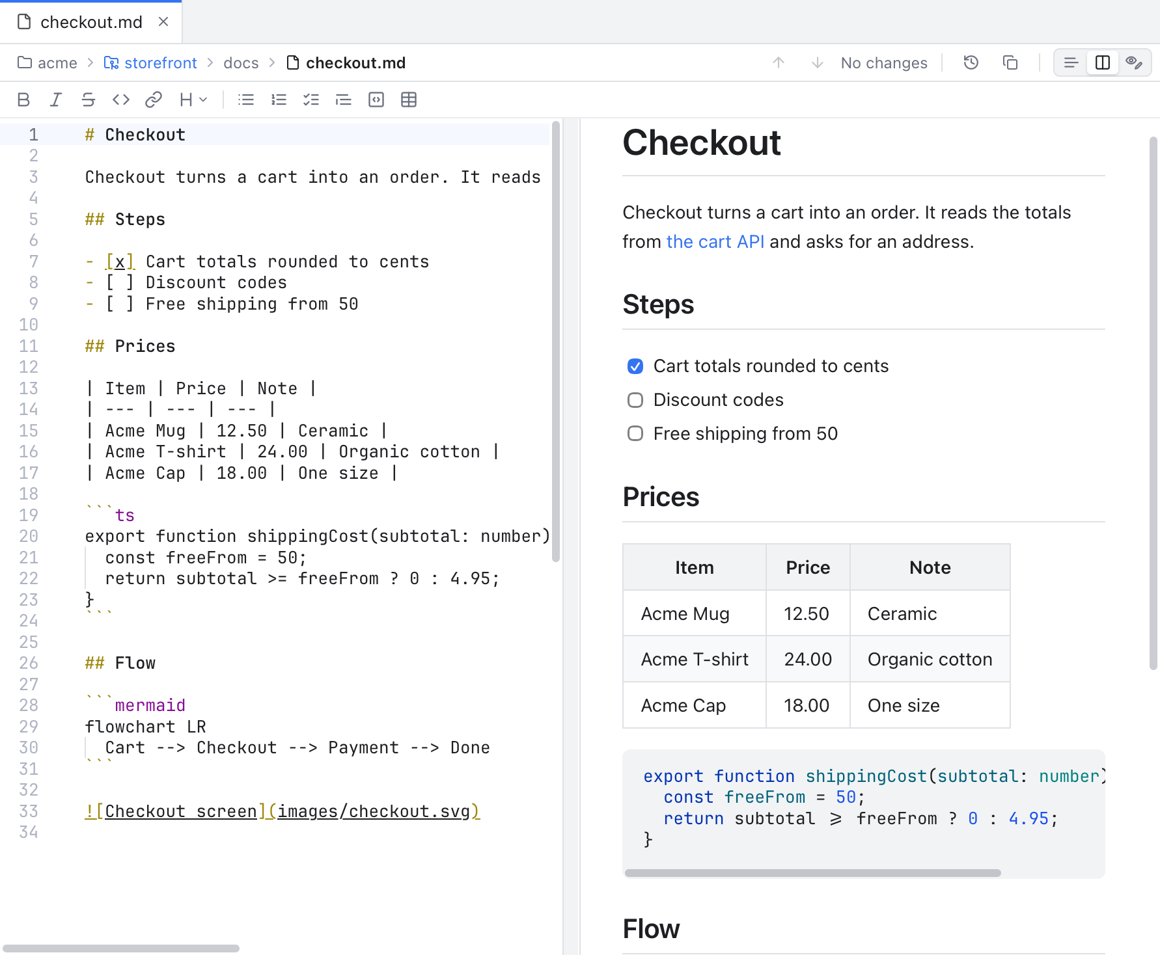Click the Acme T-shirt table cell

[x=695, y=659]
